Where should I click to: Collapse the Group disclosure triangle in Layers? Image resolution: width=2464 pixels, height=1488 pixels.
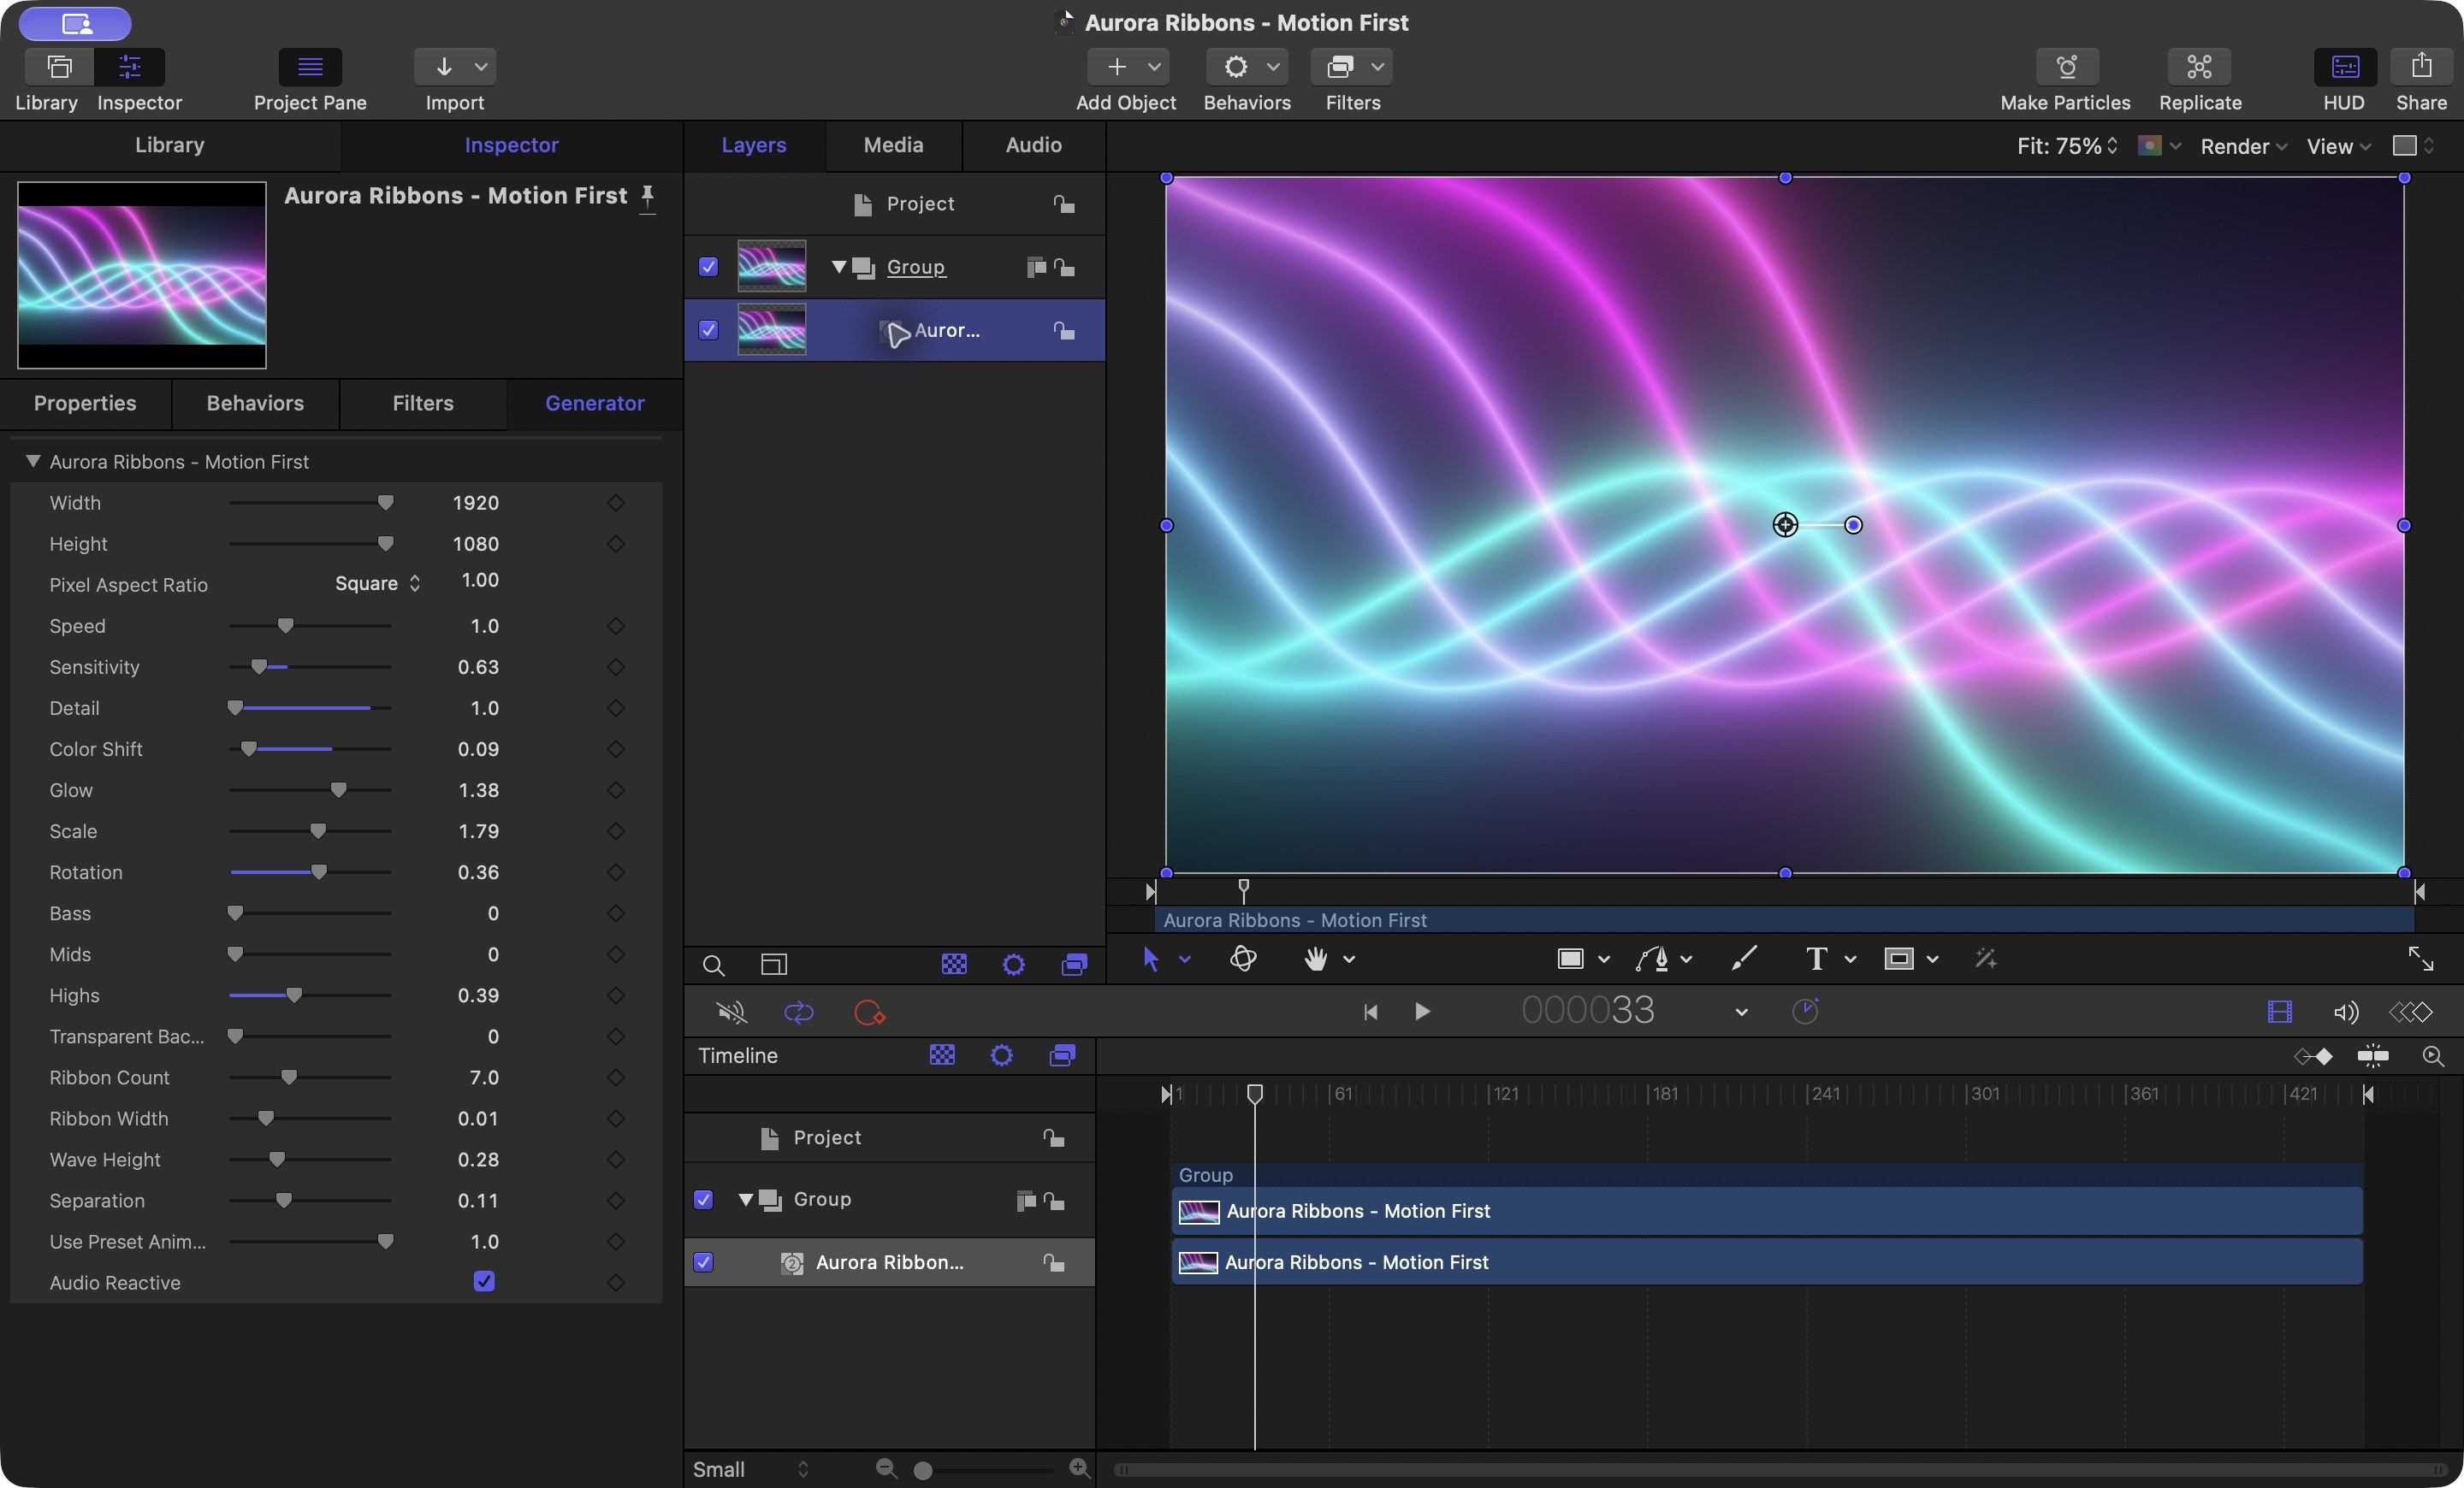839,266
